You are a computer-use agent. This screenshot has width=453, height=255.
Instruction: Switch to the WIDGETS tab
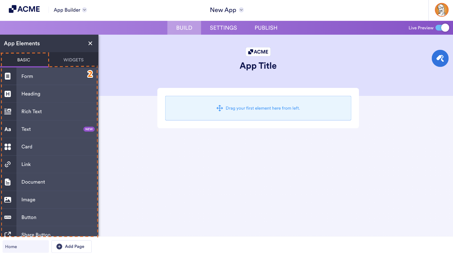[x=73, y=60]
